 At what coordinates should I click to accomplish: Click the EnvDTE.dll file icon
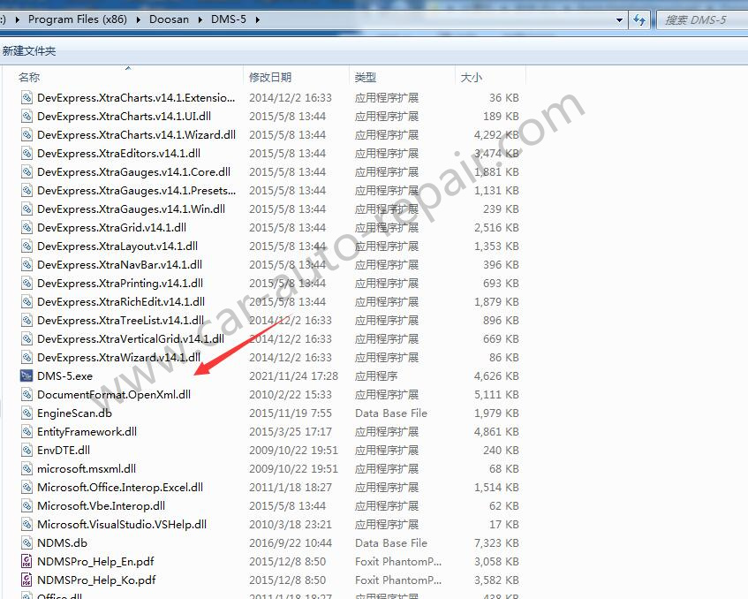(26, 450)
